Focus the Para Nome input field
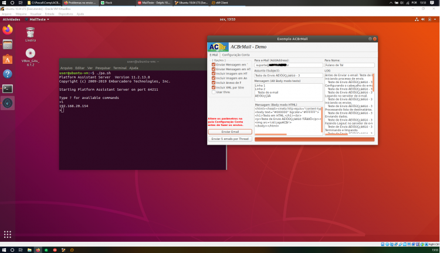Screen dimensions: 440x253 point(350,65)
